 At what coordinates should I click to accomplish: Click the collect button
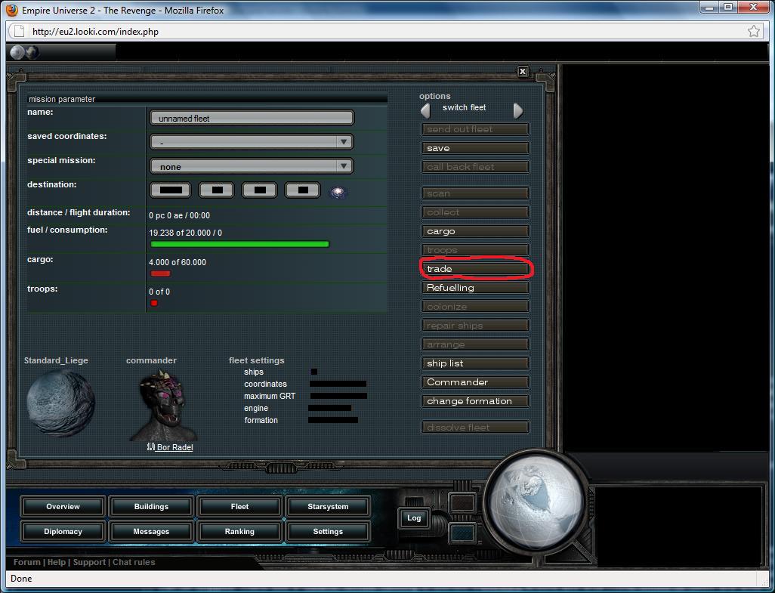475,212
